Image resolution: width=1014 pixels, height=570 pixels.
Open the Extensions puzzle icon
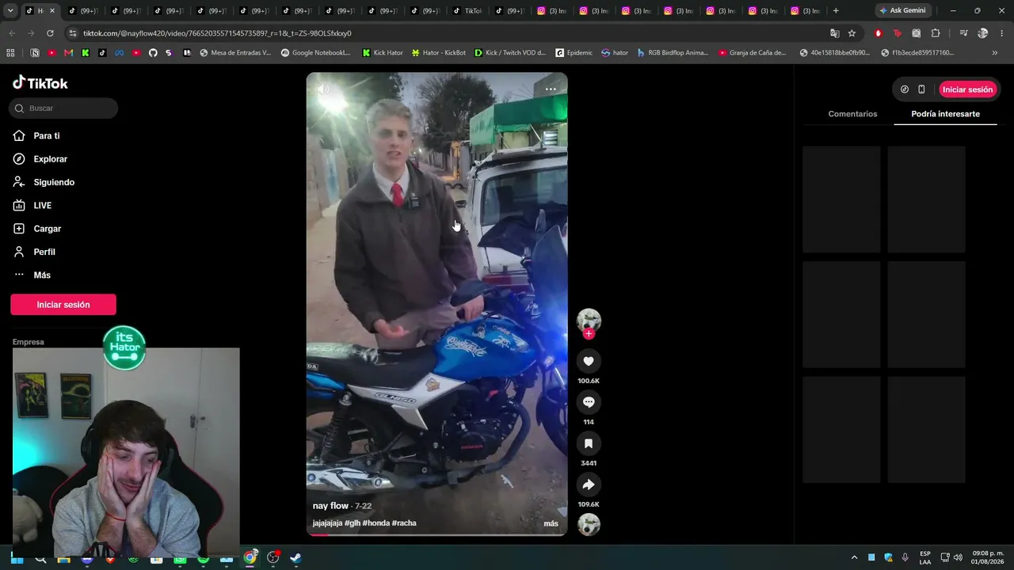tap(936, 33)
